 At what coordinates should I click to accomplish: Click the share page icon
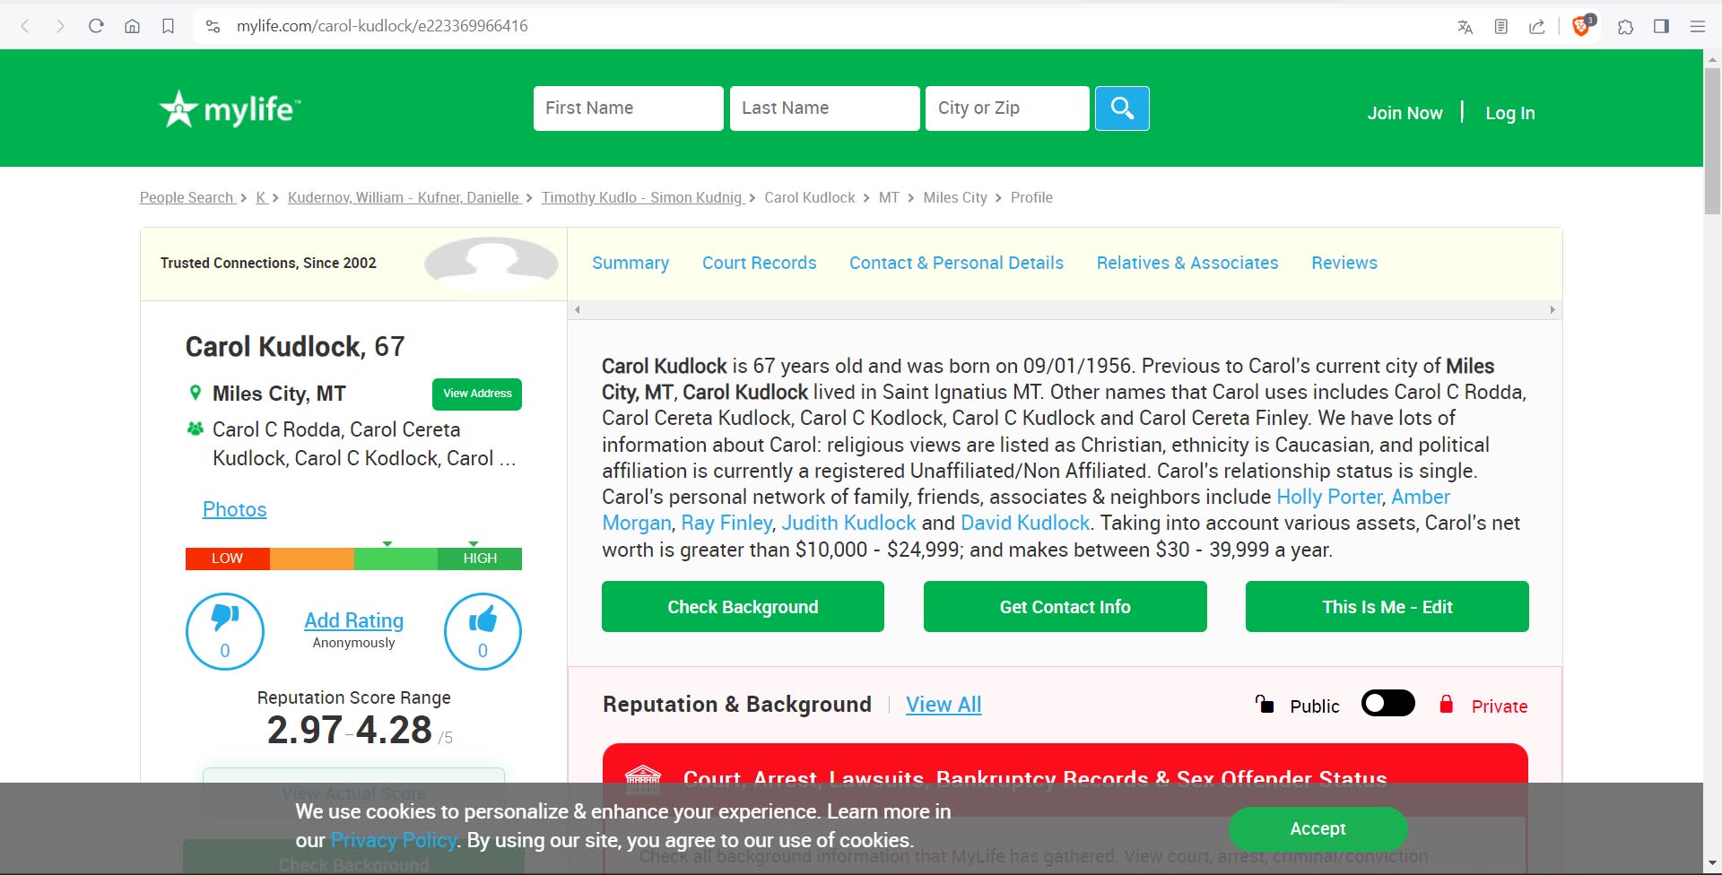coord(1536,27)
